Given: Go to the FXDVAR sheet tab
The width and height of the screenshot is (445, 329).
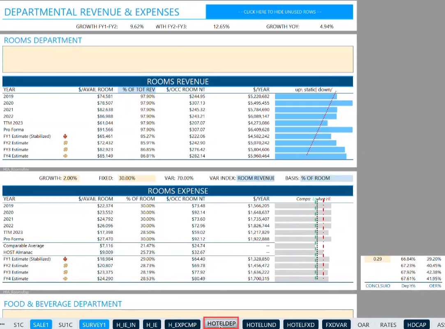Looking at the screenshot, I should [x=336, y=325].
